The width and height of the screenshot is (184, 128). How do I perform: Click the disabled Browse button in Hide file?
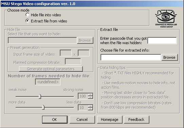pyautogui.click(x=85, y=40)
